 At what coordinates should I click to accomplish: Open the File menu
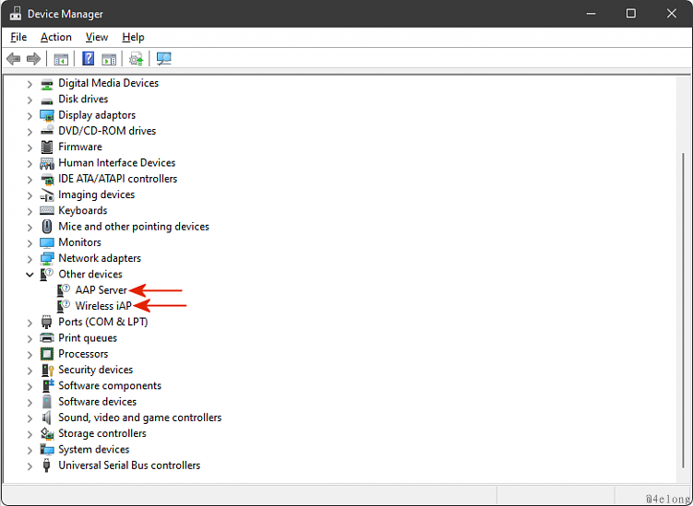18,37
